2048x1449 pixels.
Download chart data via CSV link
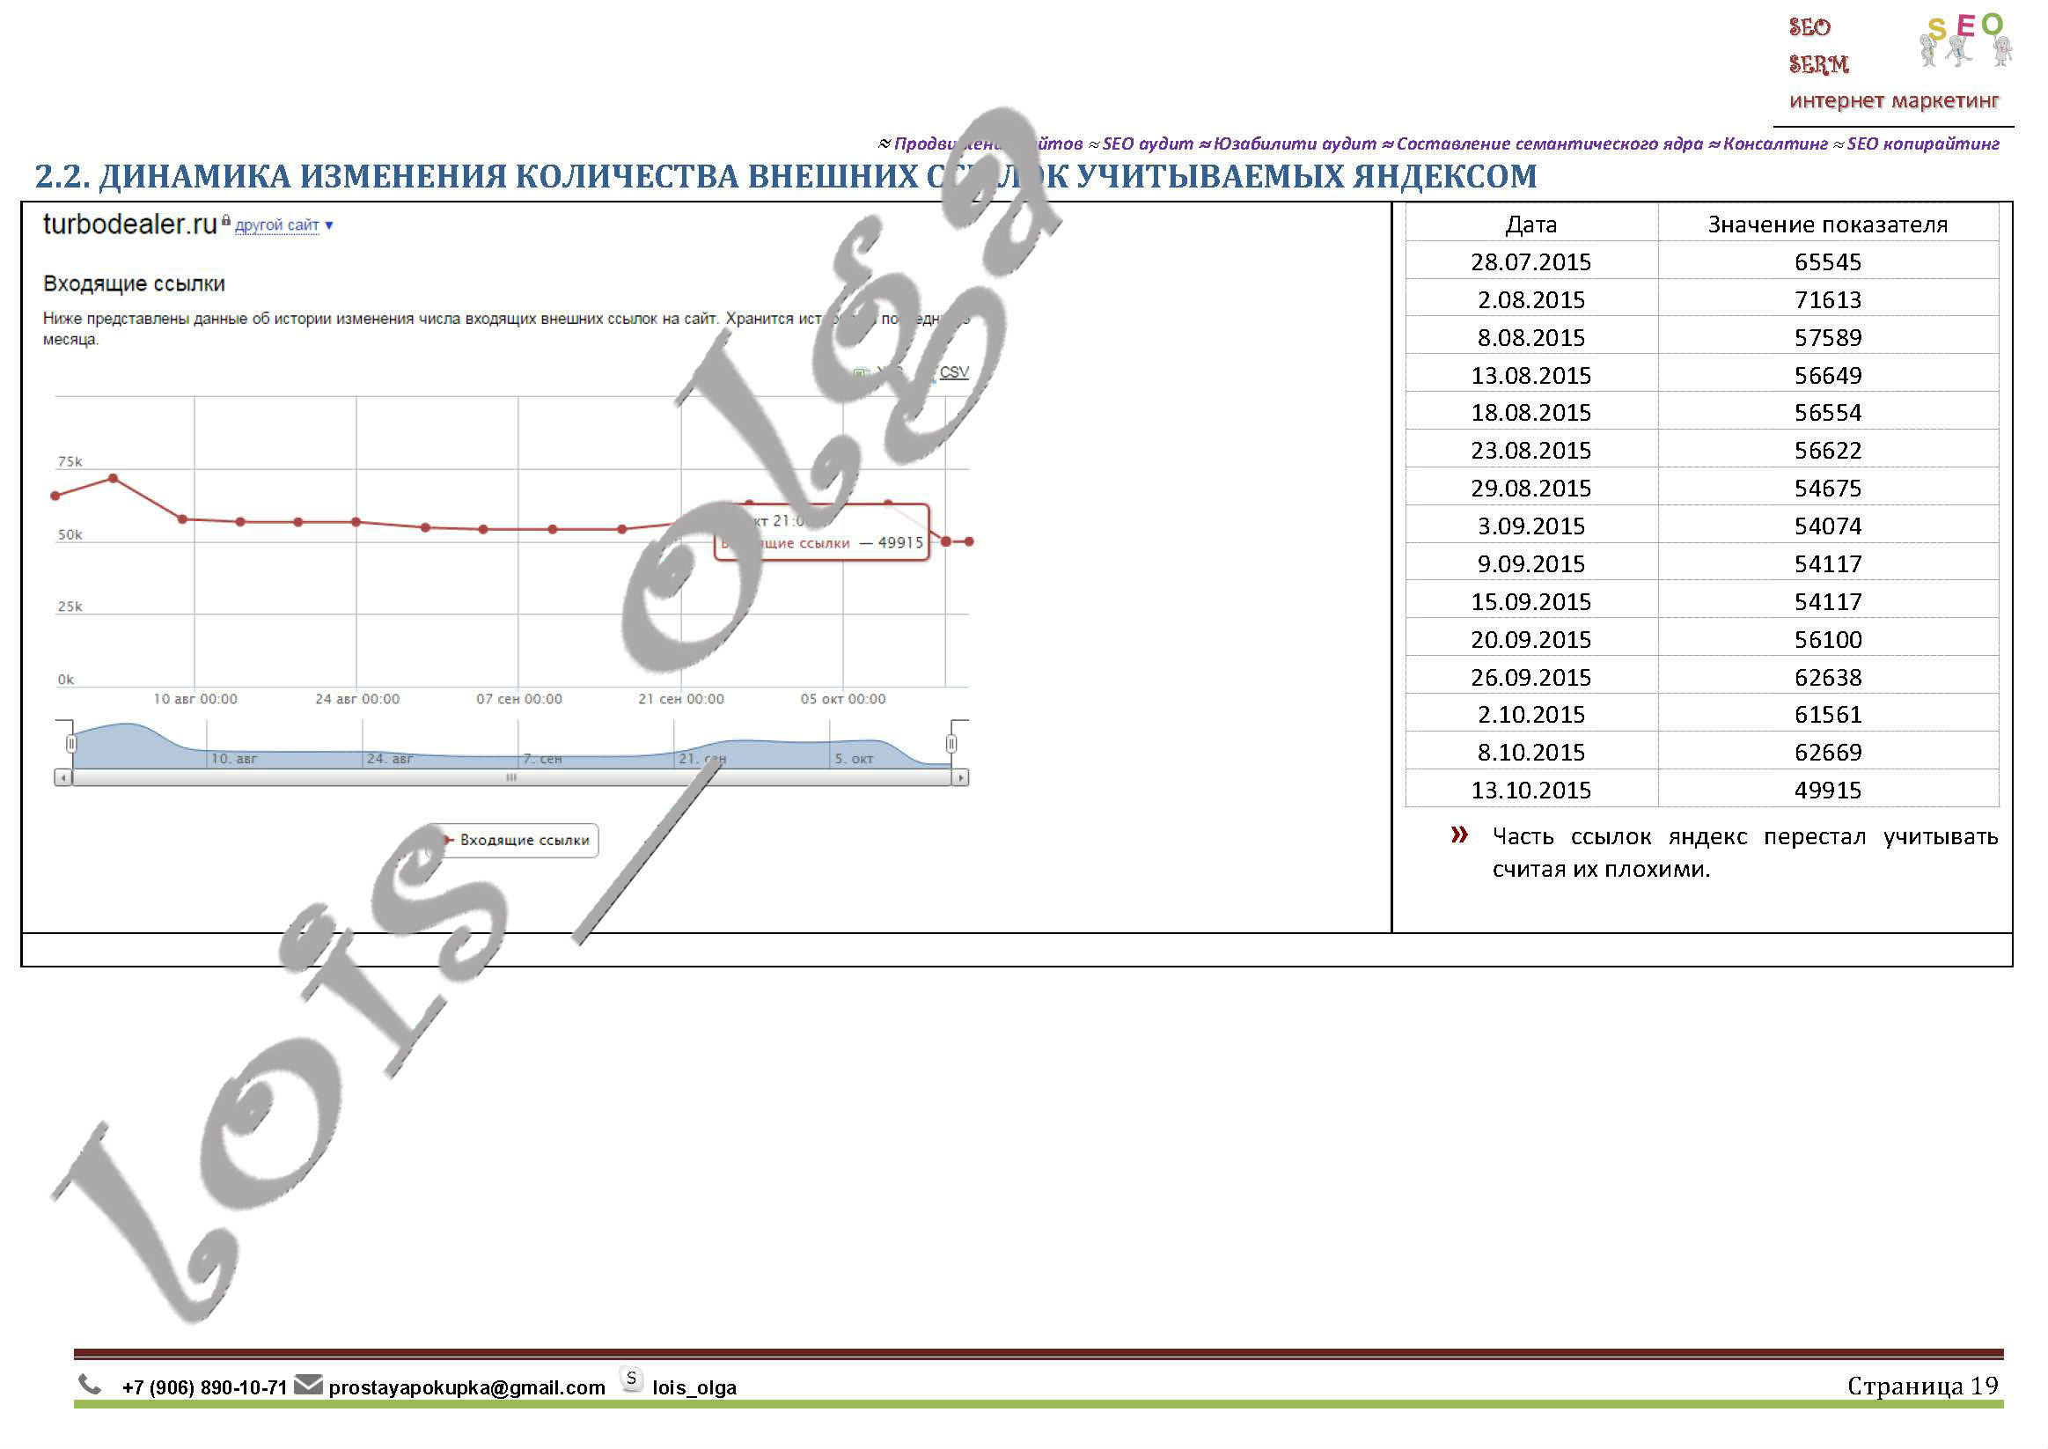tap(953, 372)
